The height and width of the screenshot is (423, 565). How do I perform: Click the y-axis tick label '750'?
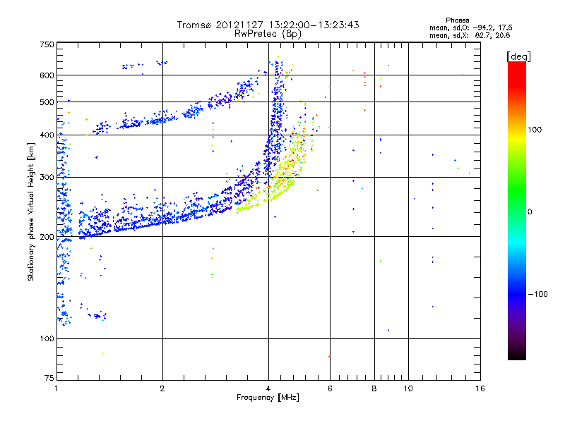[x=47, y=44]
